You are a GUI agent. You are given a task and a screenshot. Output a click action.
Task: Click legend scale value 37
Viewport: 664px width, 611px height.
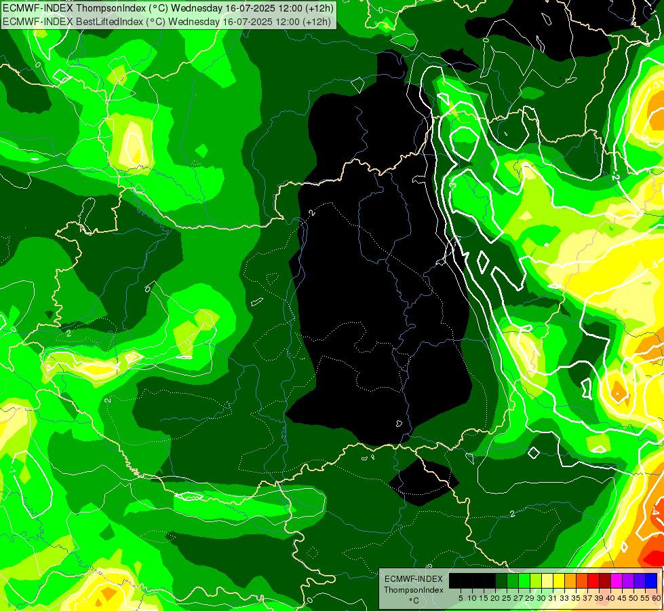click(x=588, y=598)
